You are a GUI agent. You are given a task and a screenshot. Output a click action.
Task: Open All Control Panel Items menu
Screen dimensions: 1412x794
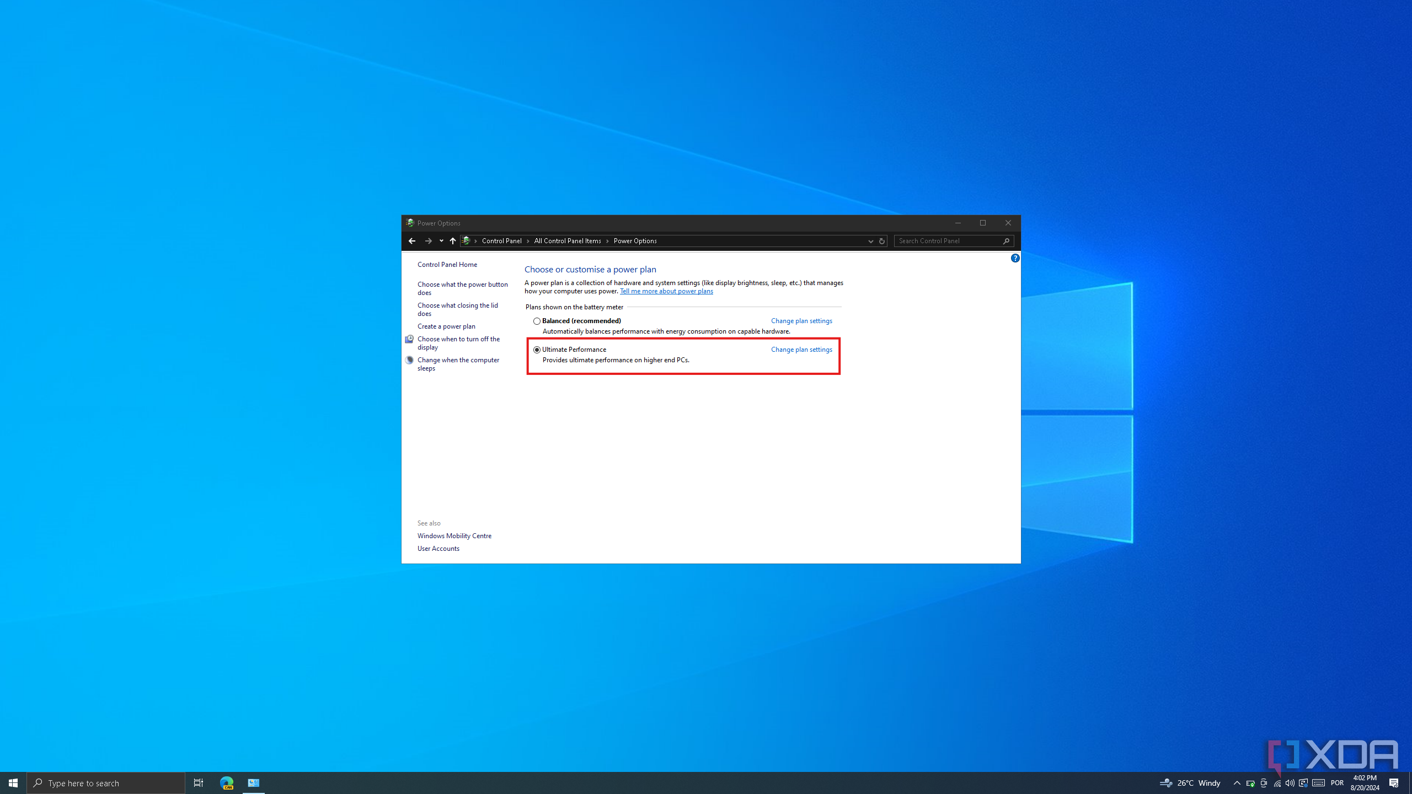[x=568, y=240]
